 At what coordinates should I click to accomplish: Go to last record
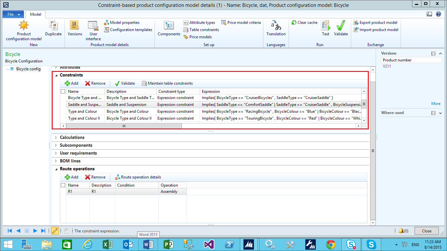pyautogui.click(x=43, y=231)
